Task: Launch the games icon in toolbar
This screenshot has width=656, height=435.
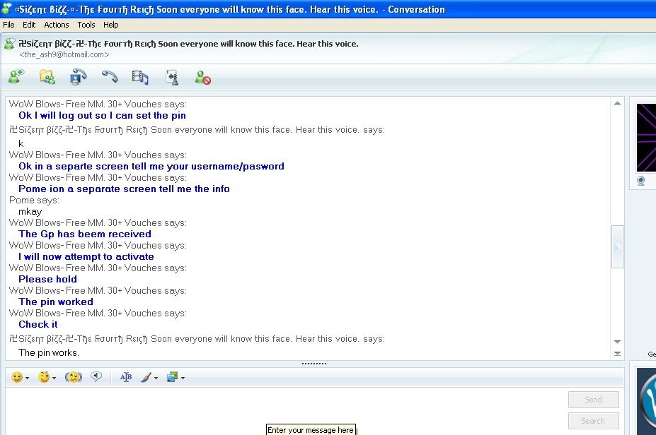Action: [x=172, y=77]
